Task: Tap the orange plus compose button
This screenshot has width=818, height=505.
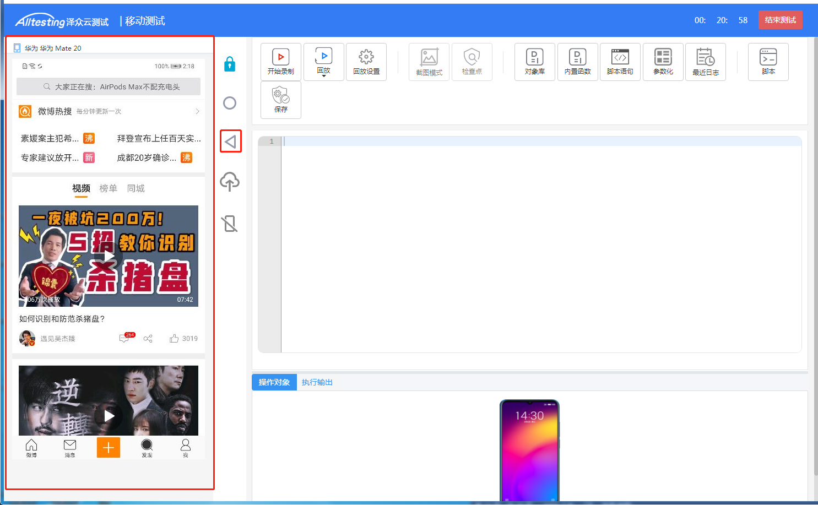Action: point(109,448)
